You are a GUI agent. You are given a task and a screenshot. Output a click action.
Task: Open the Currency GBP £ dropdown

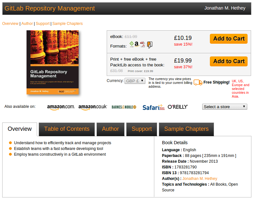coord(135,81)
